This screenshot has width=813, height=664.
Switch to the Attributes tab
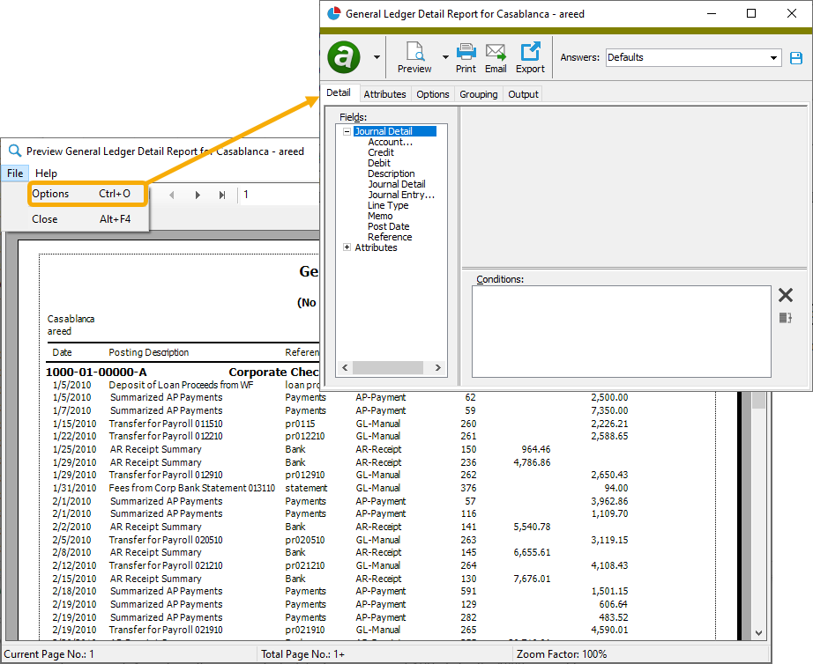point(384,94)
